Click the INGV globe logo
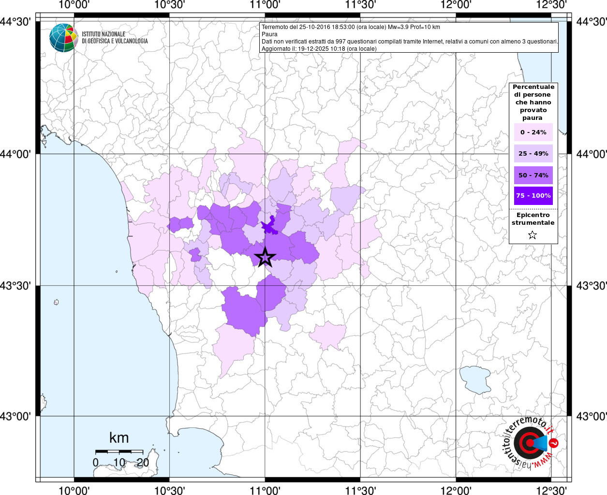Image resolution: width=607 pixels, height=495 pixels. (63, 38)
